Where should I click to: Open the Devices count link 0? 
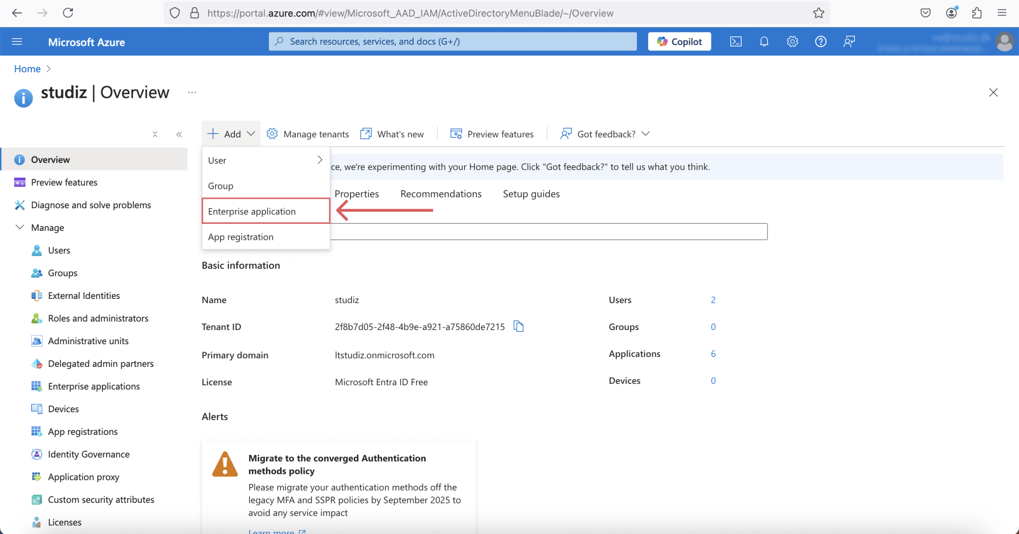click(713, 381)
